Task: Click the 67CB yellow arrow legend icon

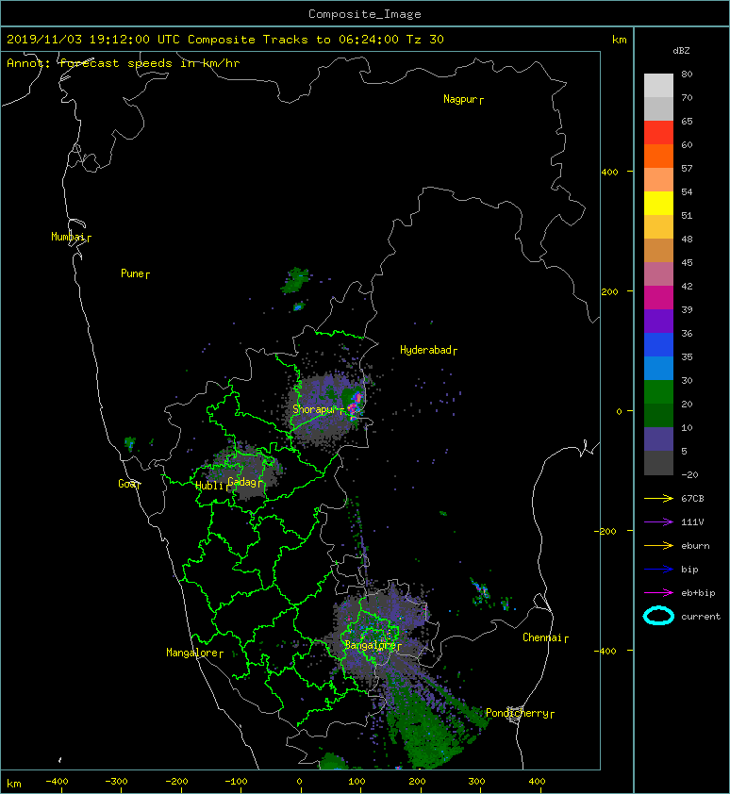Action: click(x=658, y=498)
